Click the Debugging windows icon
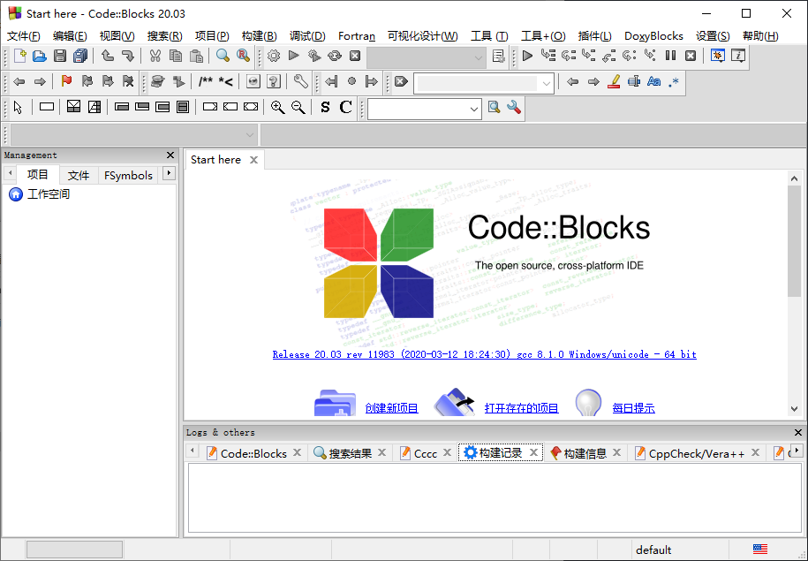The image size is (808, 561). pyautogui.click(x=717, y=56)
